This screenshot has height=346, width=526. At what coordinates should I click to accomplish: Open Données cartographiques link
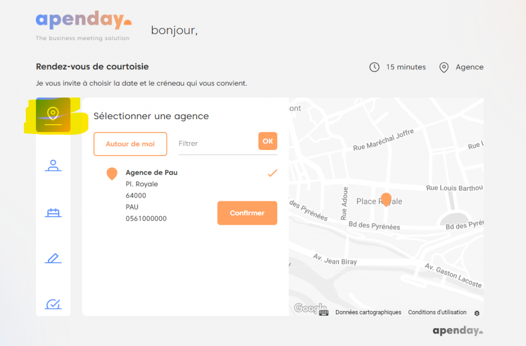368,312
